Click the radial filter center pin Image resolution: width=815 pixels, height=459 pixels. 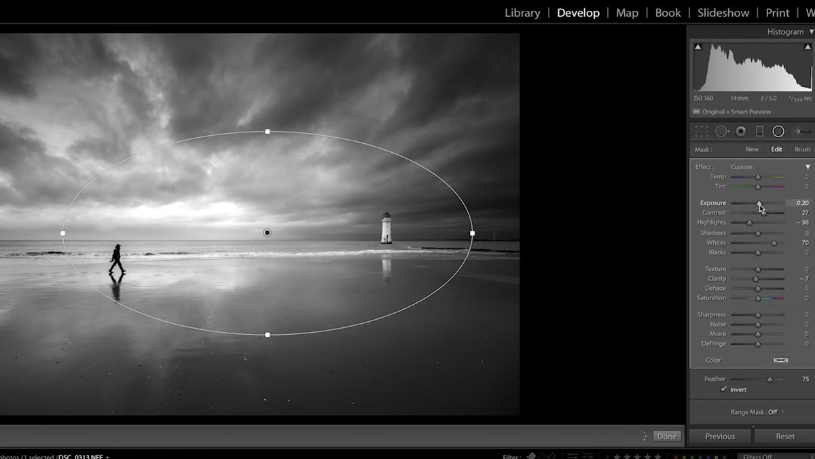click(267, 233)
